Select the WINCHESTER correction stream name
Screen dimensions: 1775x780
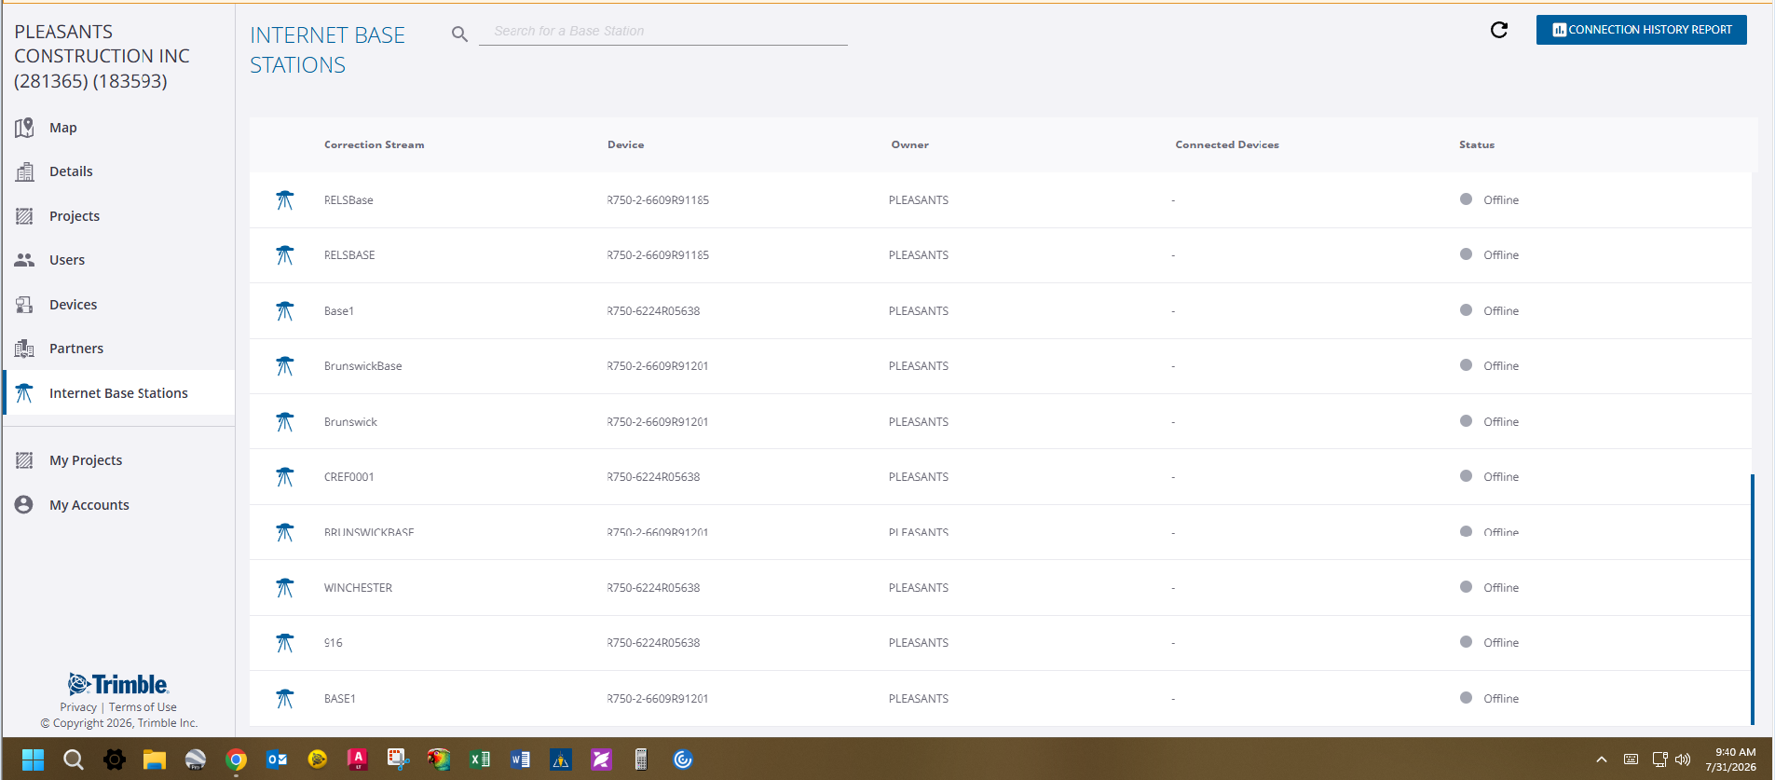pos(358,588)
